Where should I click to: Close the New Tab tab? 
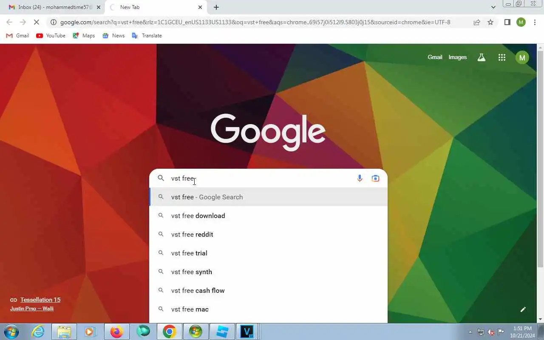(200, 7)
